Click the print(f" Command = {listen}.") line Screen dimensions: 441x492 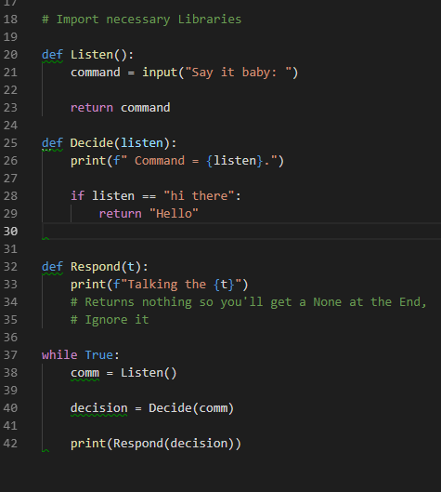(x=177, y=161)
